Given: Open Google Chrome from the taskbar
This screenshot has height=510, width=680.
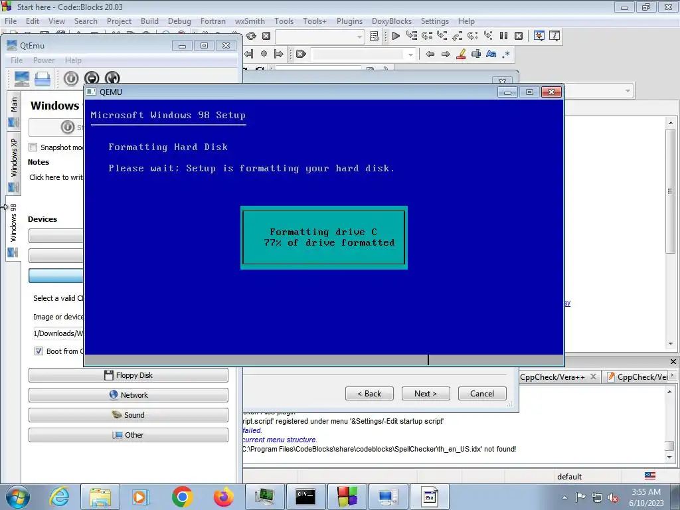Looking at the screenshot, I should pos(182,497).
